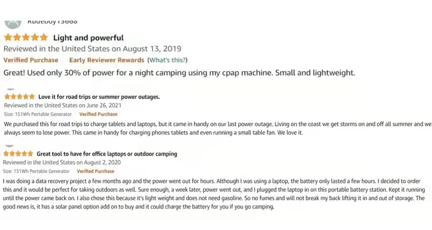Click 'Verified Purchase' on the June 2021 review

point(98,114)
